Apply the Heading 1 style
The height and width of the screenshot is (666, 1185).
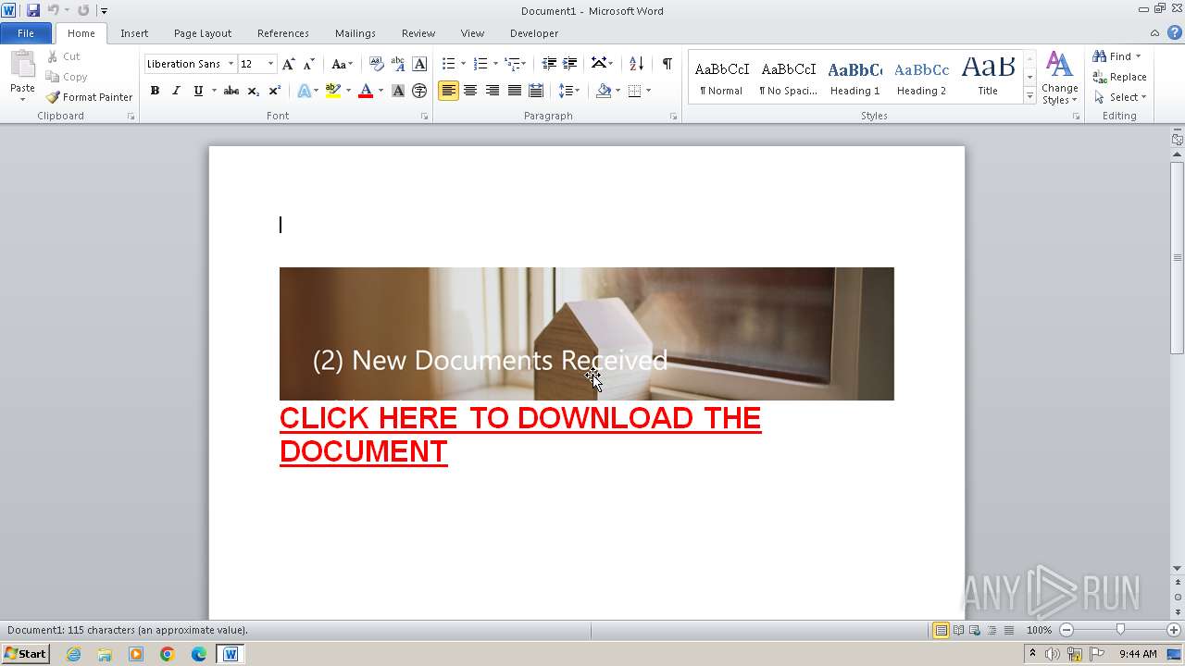(x=855, y=78)
